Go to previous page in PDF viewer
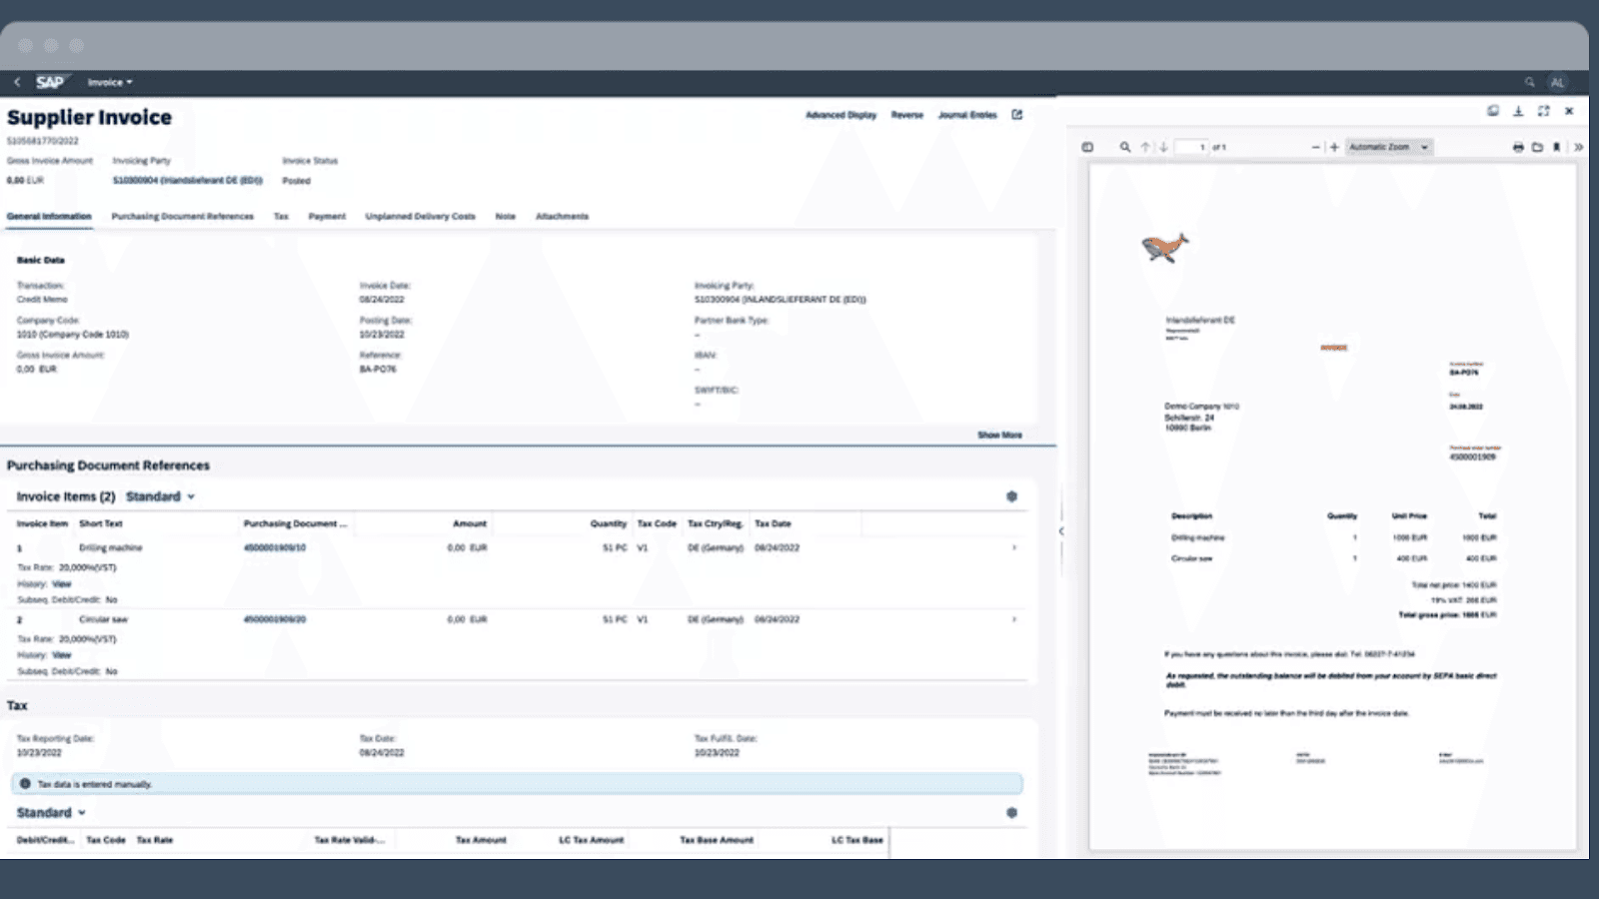 [1146, 147]
